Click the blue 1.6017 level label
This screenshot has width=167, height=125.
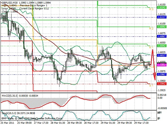tap(162, 55)
